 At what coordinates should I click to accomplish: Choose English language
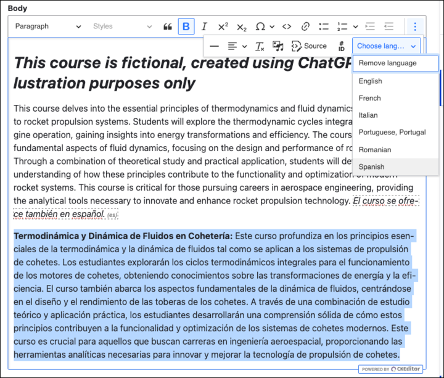tap(395, 81)
